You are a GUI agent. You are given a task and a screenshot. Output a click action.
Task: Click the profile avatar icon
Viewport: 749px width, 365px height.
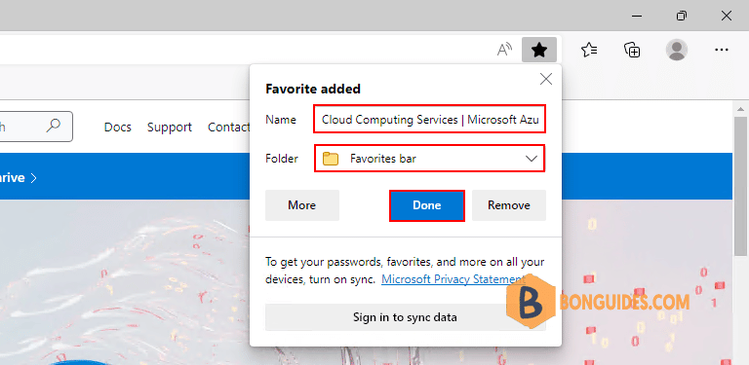(x=677, y=50)
